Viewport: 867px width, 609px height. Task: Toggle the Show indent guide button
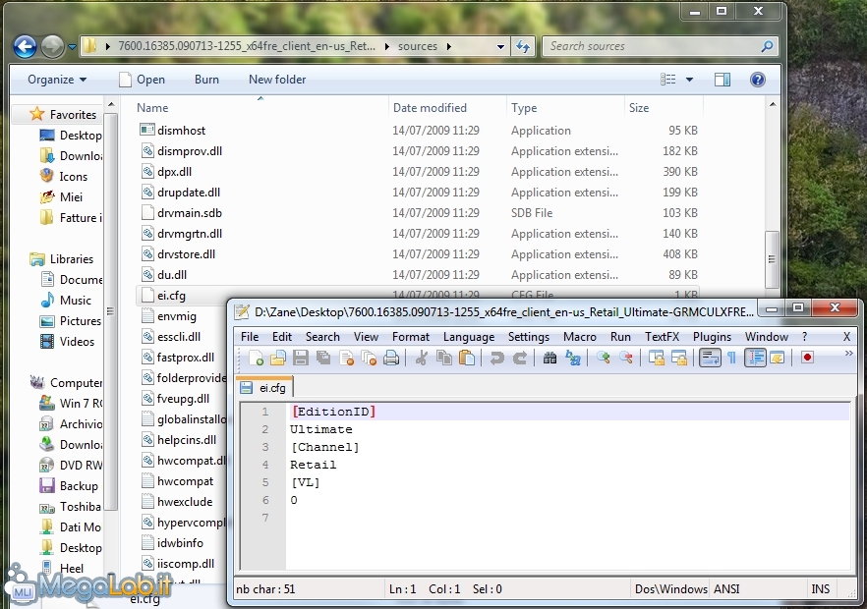pyautogui.click(x=755, y=359)
